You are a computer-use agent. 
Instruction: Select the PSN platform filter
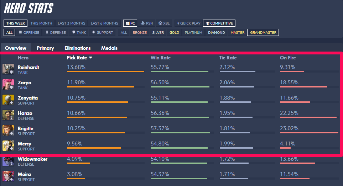(x=146, y=23)
